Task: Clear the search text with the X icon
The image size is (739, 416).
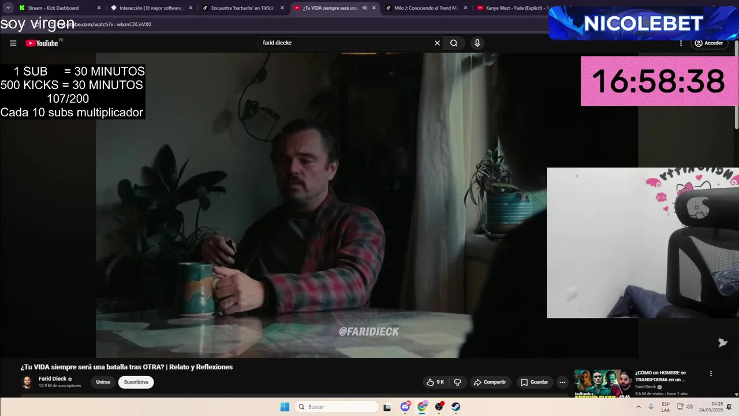Action: point(437,43)
